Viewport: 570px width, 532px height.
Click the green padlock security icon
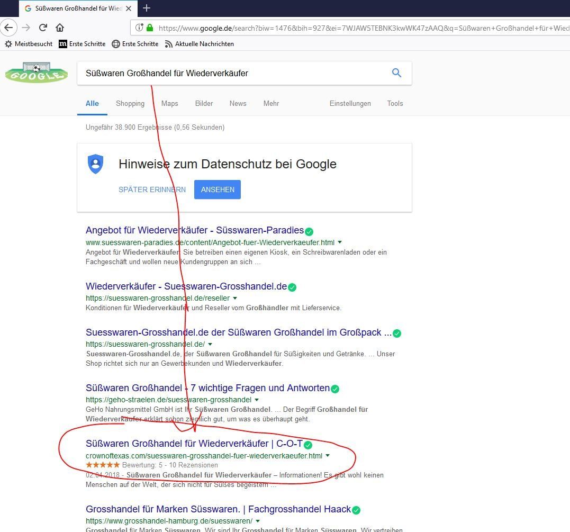click(x=149, y=28)
